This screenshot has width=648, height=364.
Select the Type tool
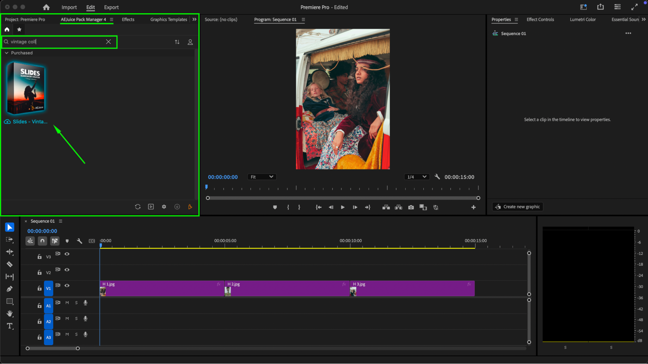9,326
